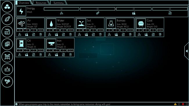Click the Iron anvil icon
Viewport: 189px width, 106px height.
51,44
